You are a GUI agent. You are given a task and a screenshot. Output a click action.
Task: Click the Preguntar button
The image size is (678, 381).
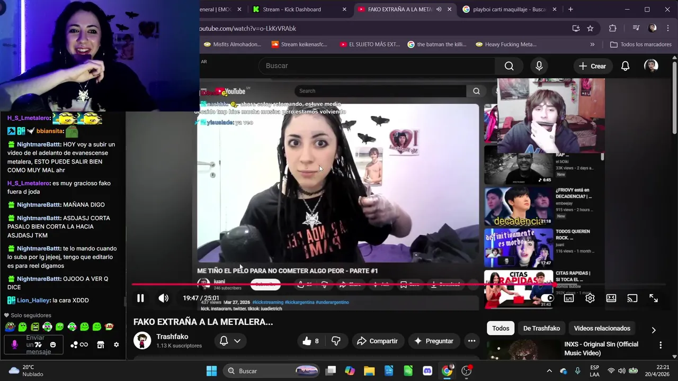point(434,341)
